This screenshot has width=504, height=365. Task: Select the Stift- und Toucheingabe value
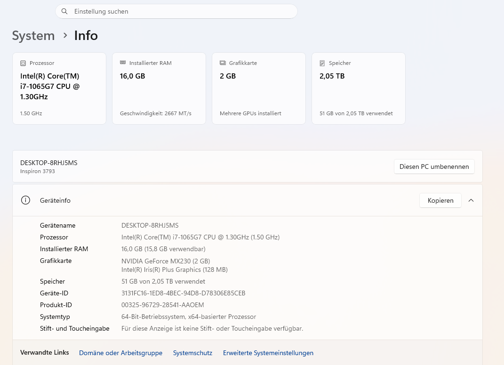click(x=212, y=328)
